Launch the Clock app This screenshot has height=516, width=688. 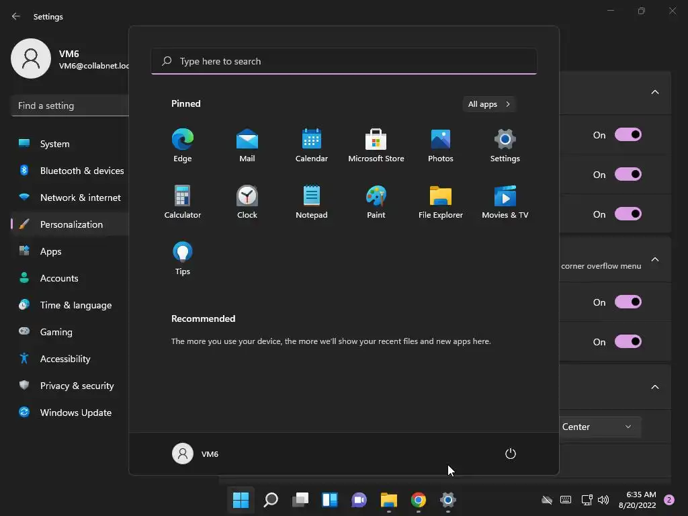(x=247, y=202)
